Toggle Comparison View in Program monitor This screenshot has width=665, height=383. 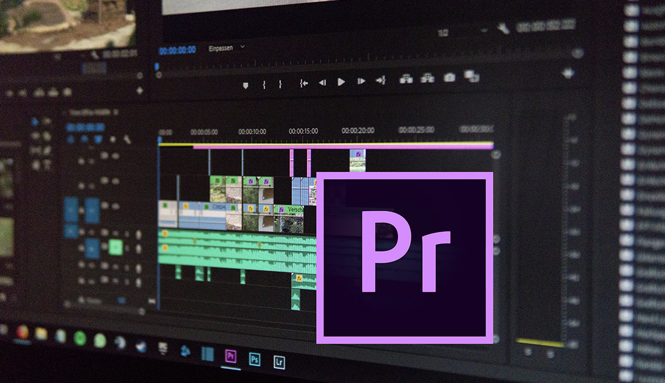[x=471, y=76]
